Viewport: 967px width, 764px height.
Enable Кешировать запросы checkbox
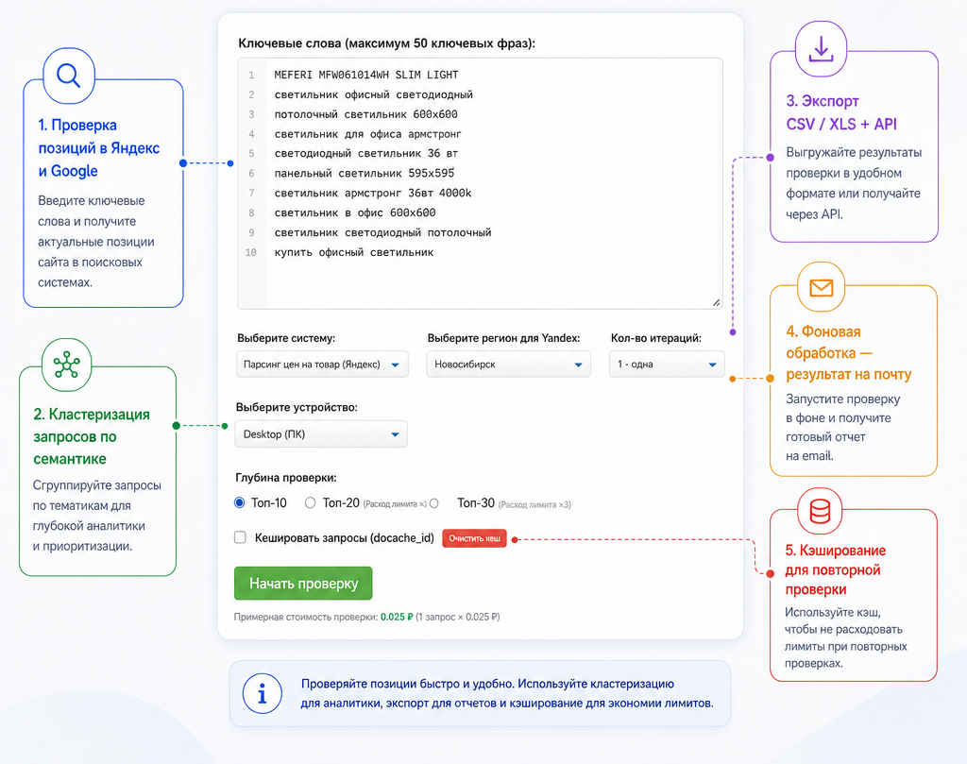[241, 537]
